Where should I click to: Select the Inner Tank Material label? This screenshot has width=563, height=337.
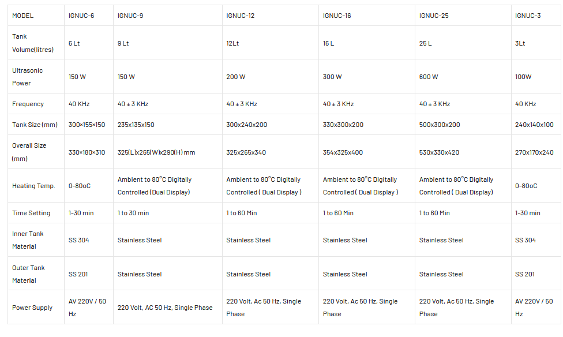pyautogui.click(x=28, y=240)
